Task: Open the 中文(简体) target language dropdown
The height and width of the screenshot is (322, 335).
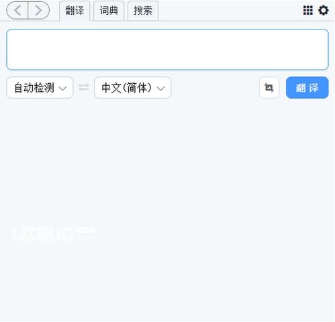Action: (133, 87)
